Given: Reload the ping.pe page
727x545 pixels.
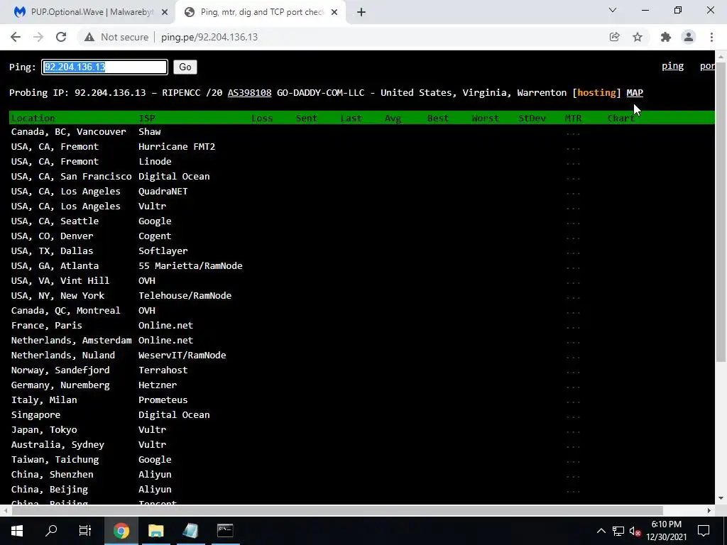Looking at the screenshot, I should tap(61, 37).
